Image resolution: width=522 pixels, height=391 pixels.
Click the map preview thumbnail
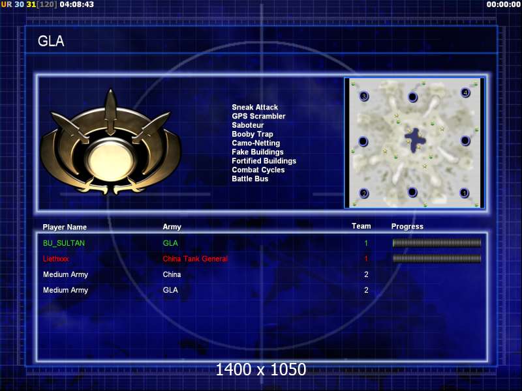click(414, 143)
